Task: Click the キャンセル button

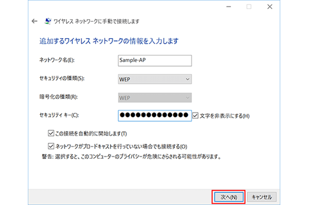Action: 262,197
